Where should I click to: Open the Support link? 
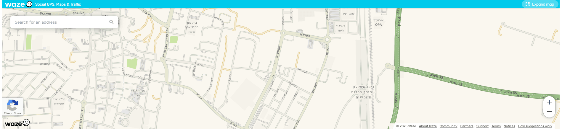(482, 126)
